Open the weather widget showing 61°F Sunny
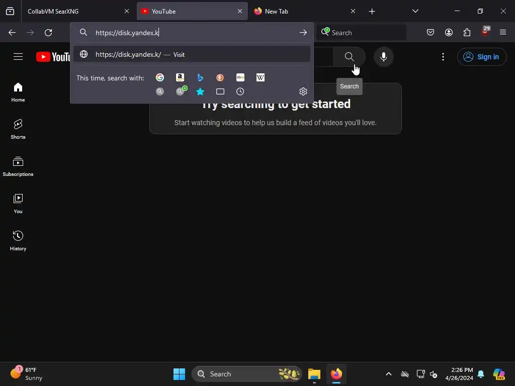Screen dimensions: 515x386 [27, 373]
